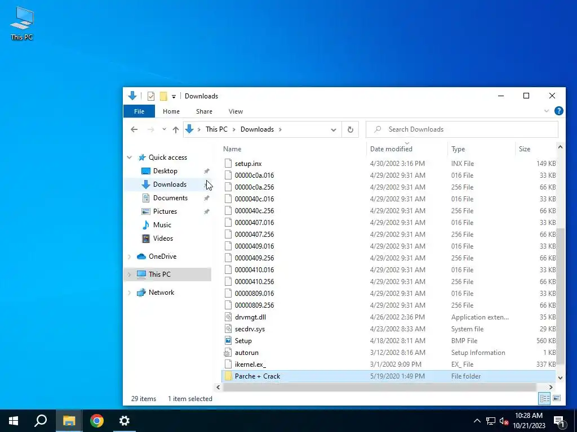Select the autorun setup information icon
Image resolution: width=577 pixels, height=432 pixels.
click(x=228, y=353)
